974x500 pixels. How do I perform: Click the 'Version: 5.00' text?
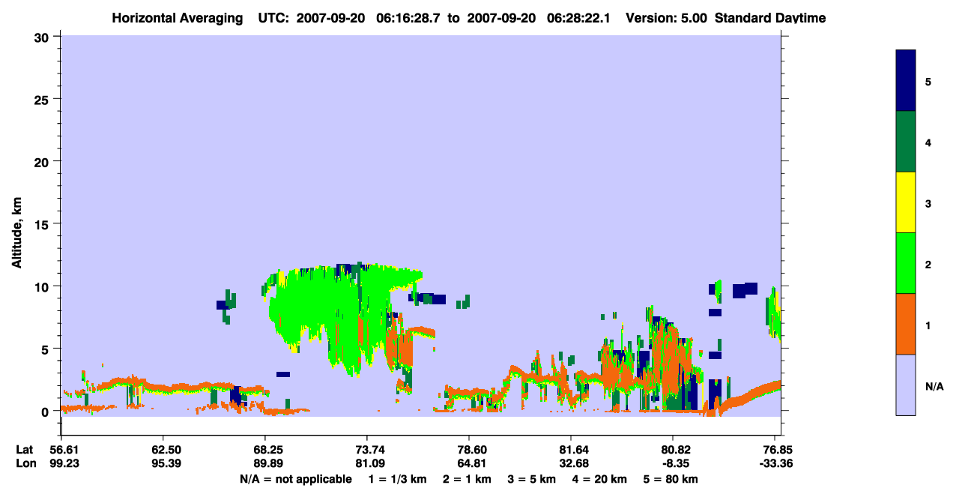point(666,18)
